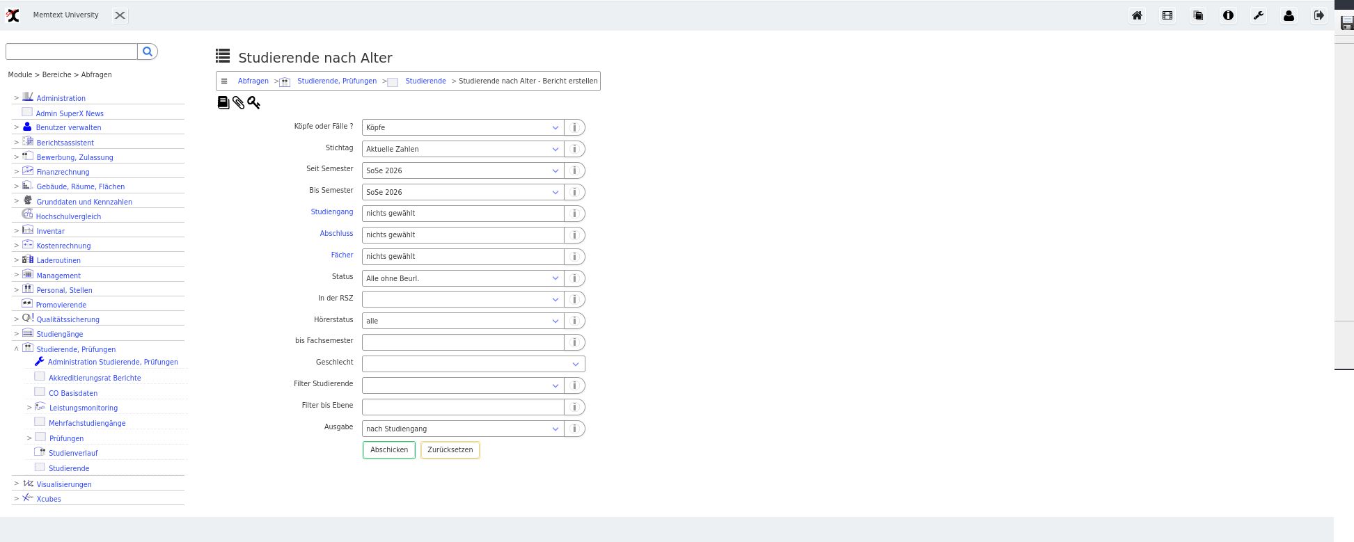The height and width of the screenshot is (542, 1354).
Task: Click the bis Fachsemester input field
Action: (x=463, y=342)
